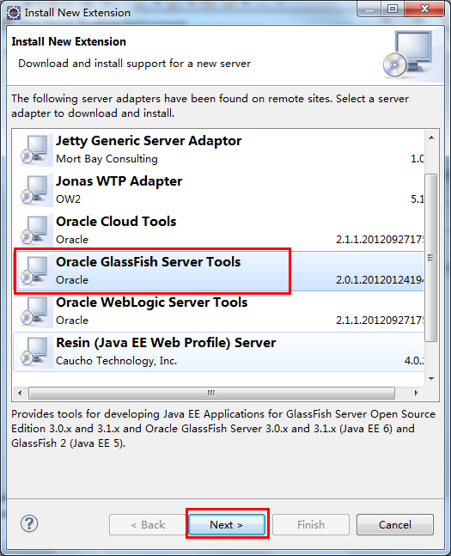Select Jetty Generic Server Adaptor title
The image size is (451, 556).
(x=149, y=141)
